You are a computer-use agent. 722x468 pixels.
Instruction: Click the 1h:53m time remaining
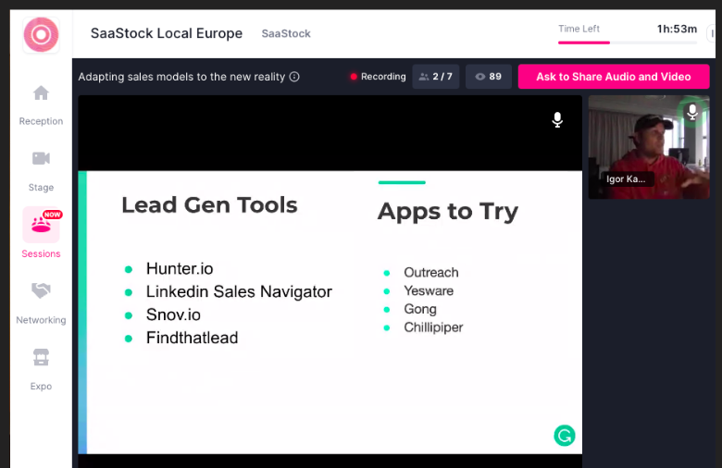[x=677, y=29]
